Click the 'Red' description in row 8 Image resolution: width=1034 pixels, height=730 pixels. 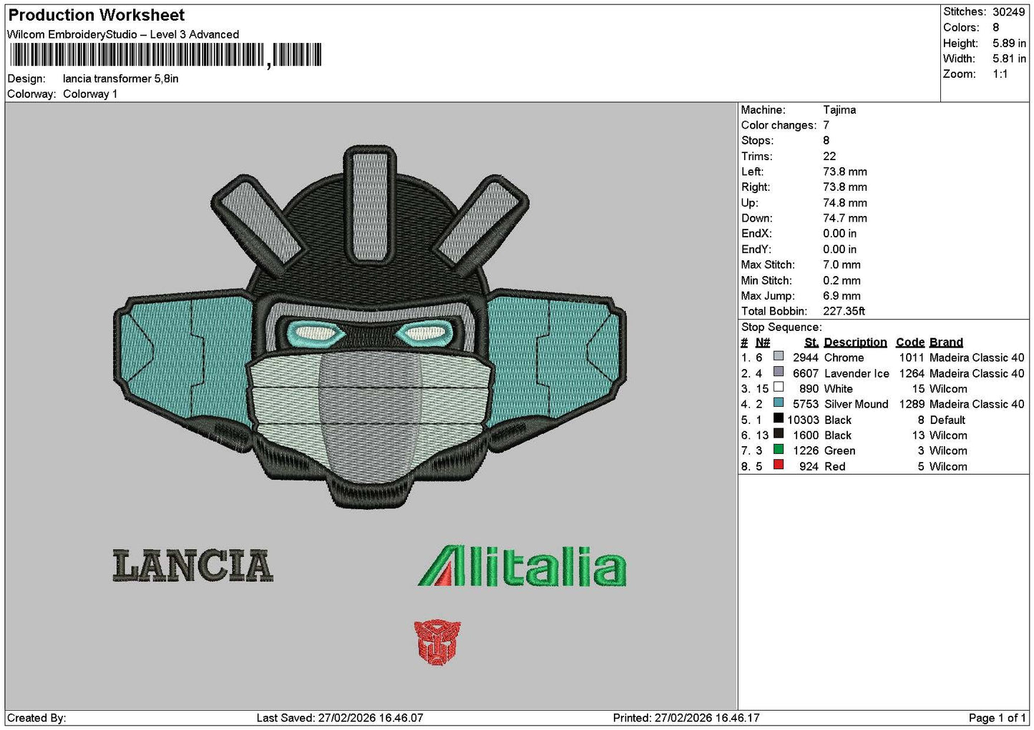pos(834,467)
